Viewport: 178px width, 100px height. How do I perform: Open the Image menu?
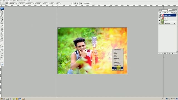click(x=7, y=1)
